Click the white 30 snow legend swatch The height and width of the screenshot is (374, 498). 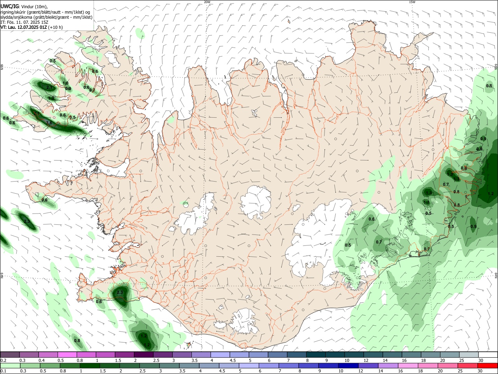tap(487, 355)
